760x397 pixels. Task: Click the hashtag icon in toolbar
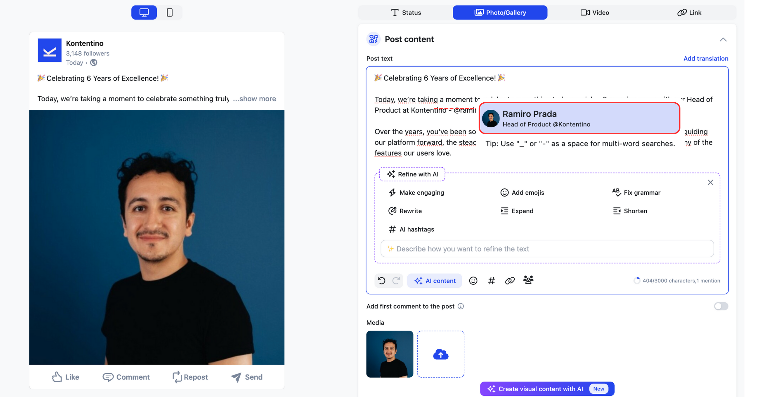[491, 281]
